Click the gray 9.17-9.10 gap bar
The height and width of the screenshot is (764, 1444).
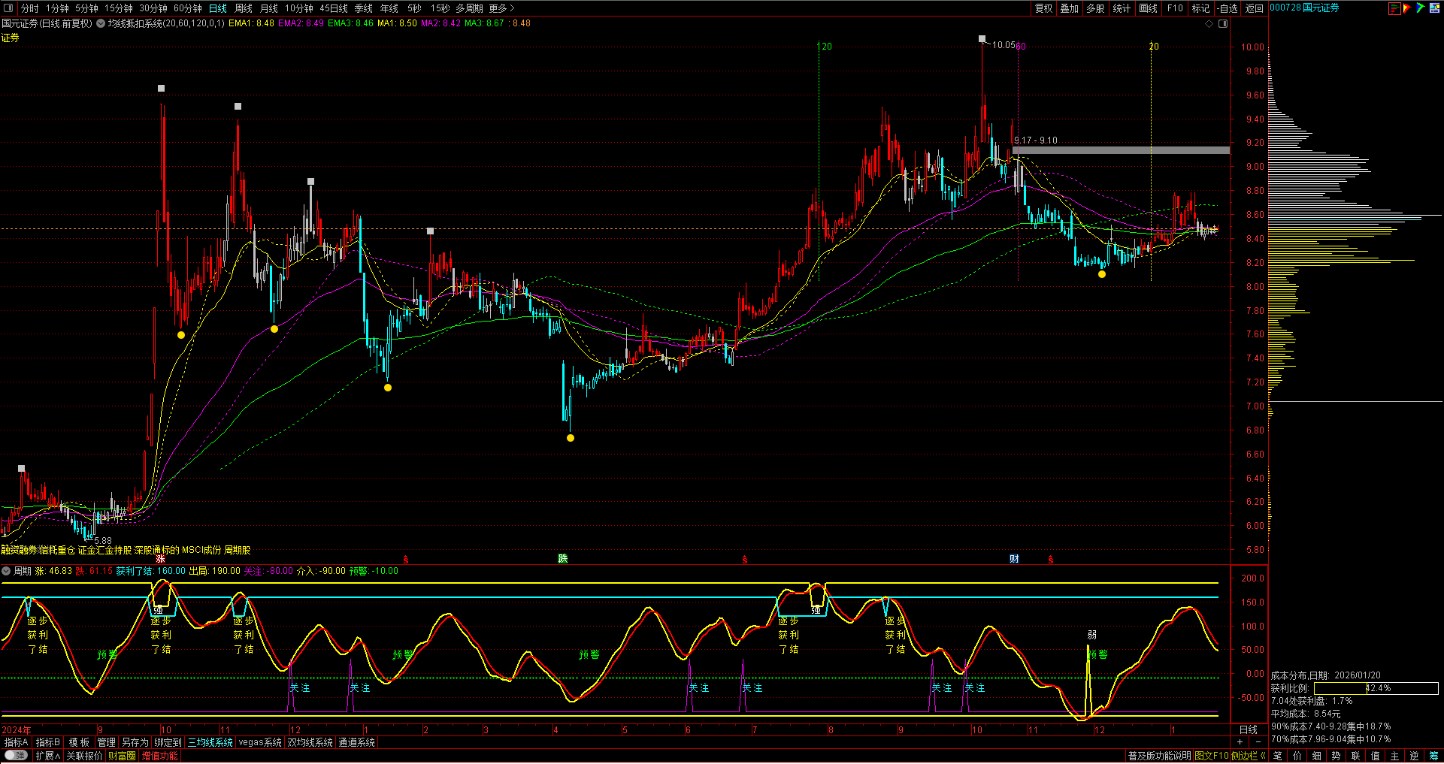1120,150
